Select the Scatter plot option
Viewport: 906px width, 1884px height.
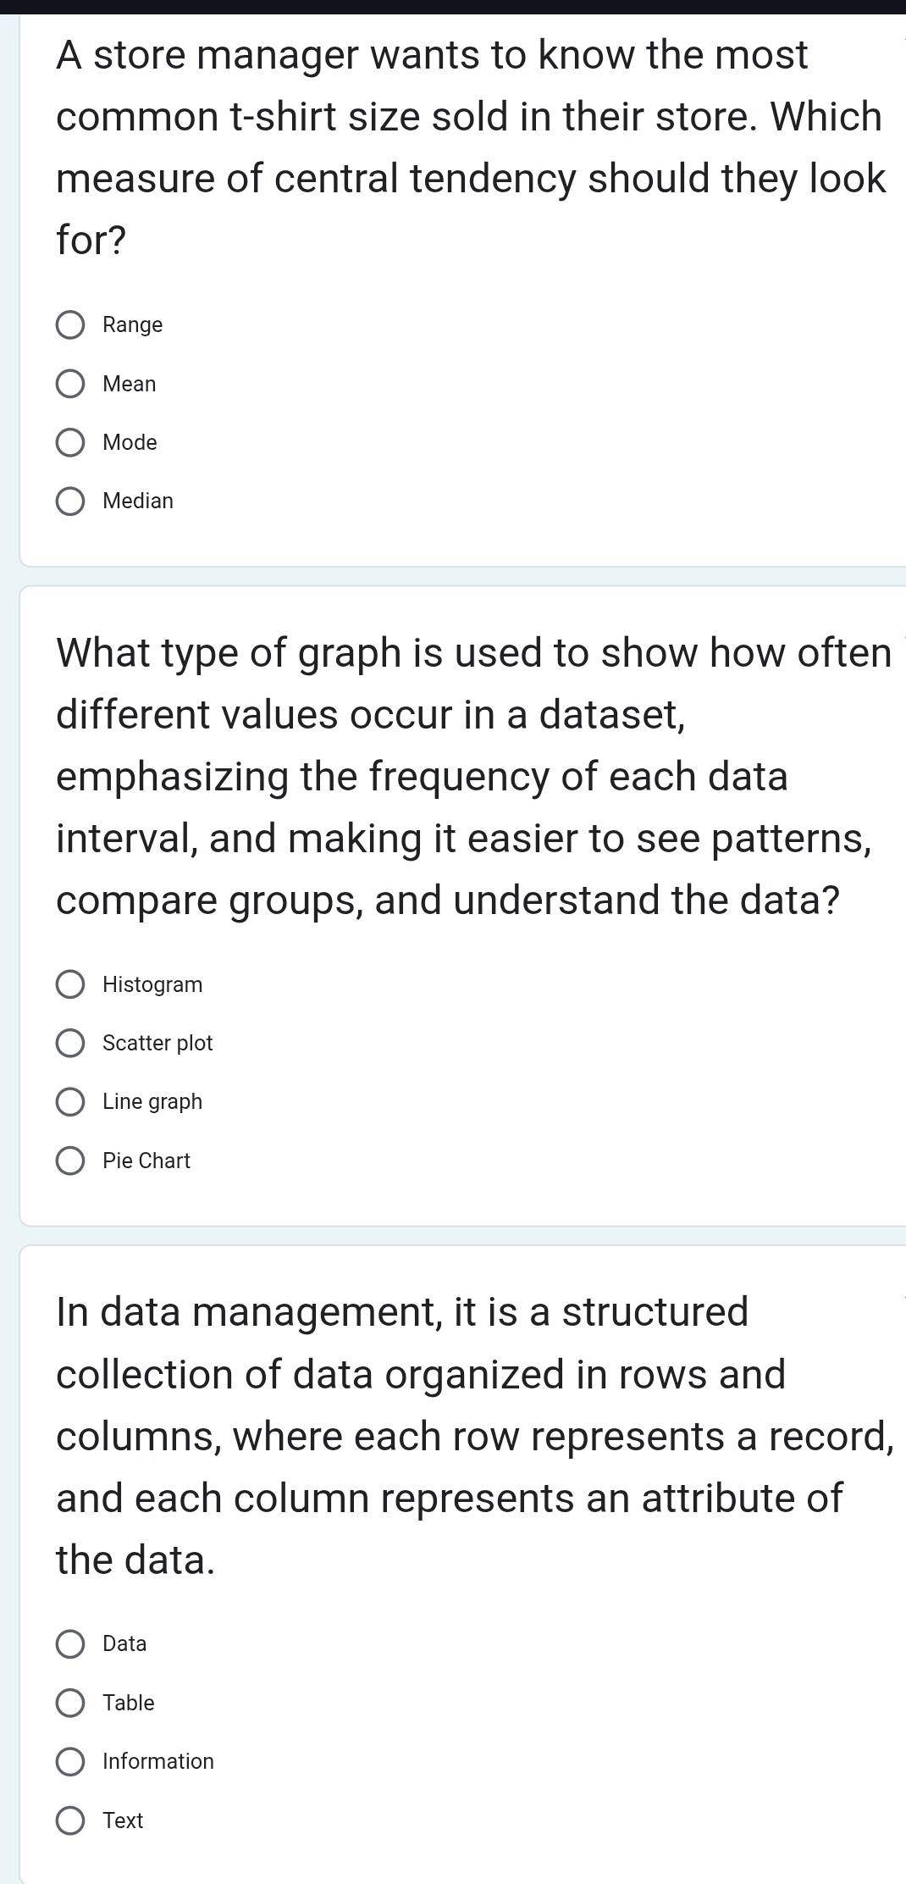point(70,1044)
